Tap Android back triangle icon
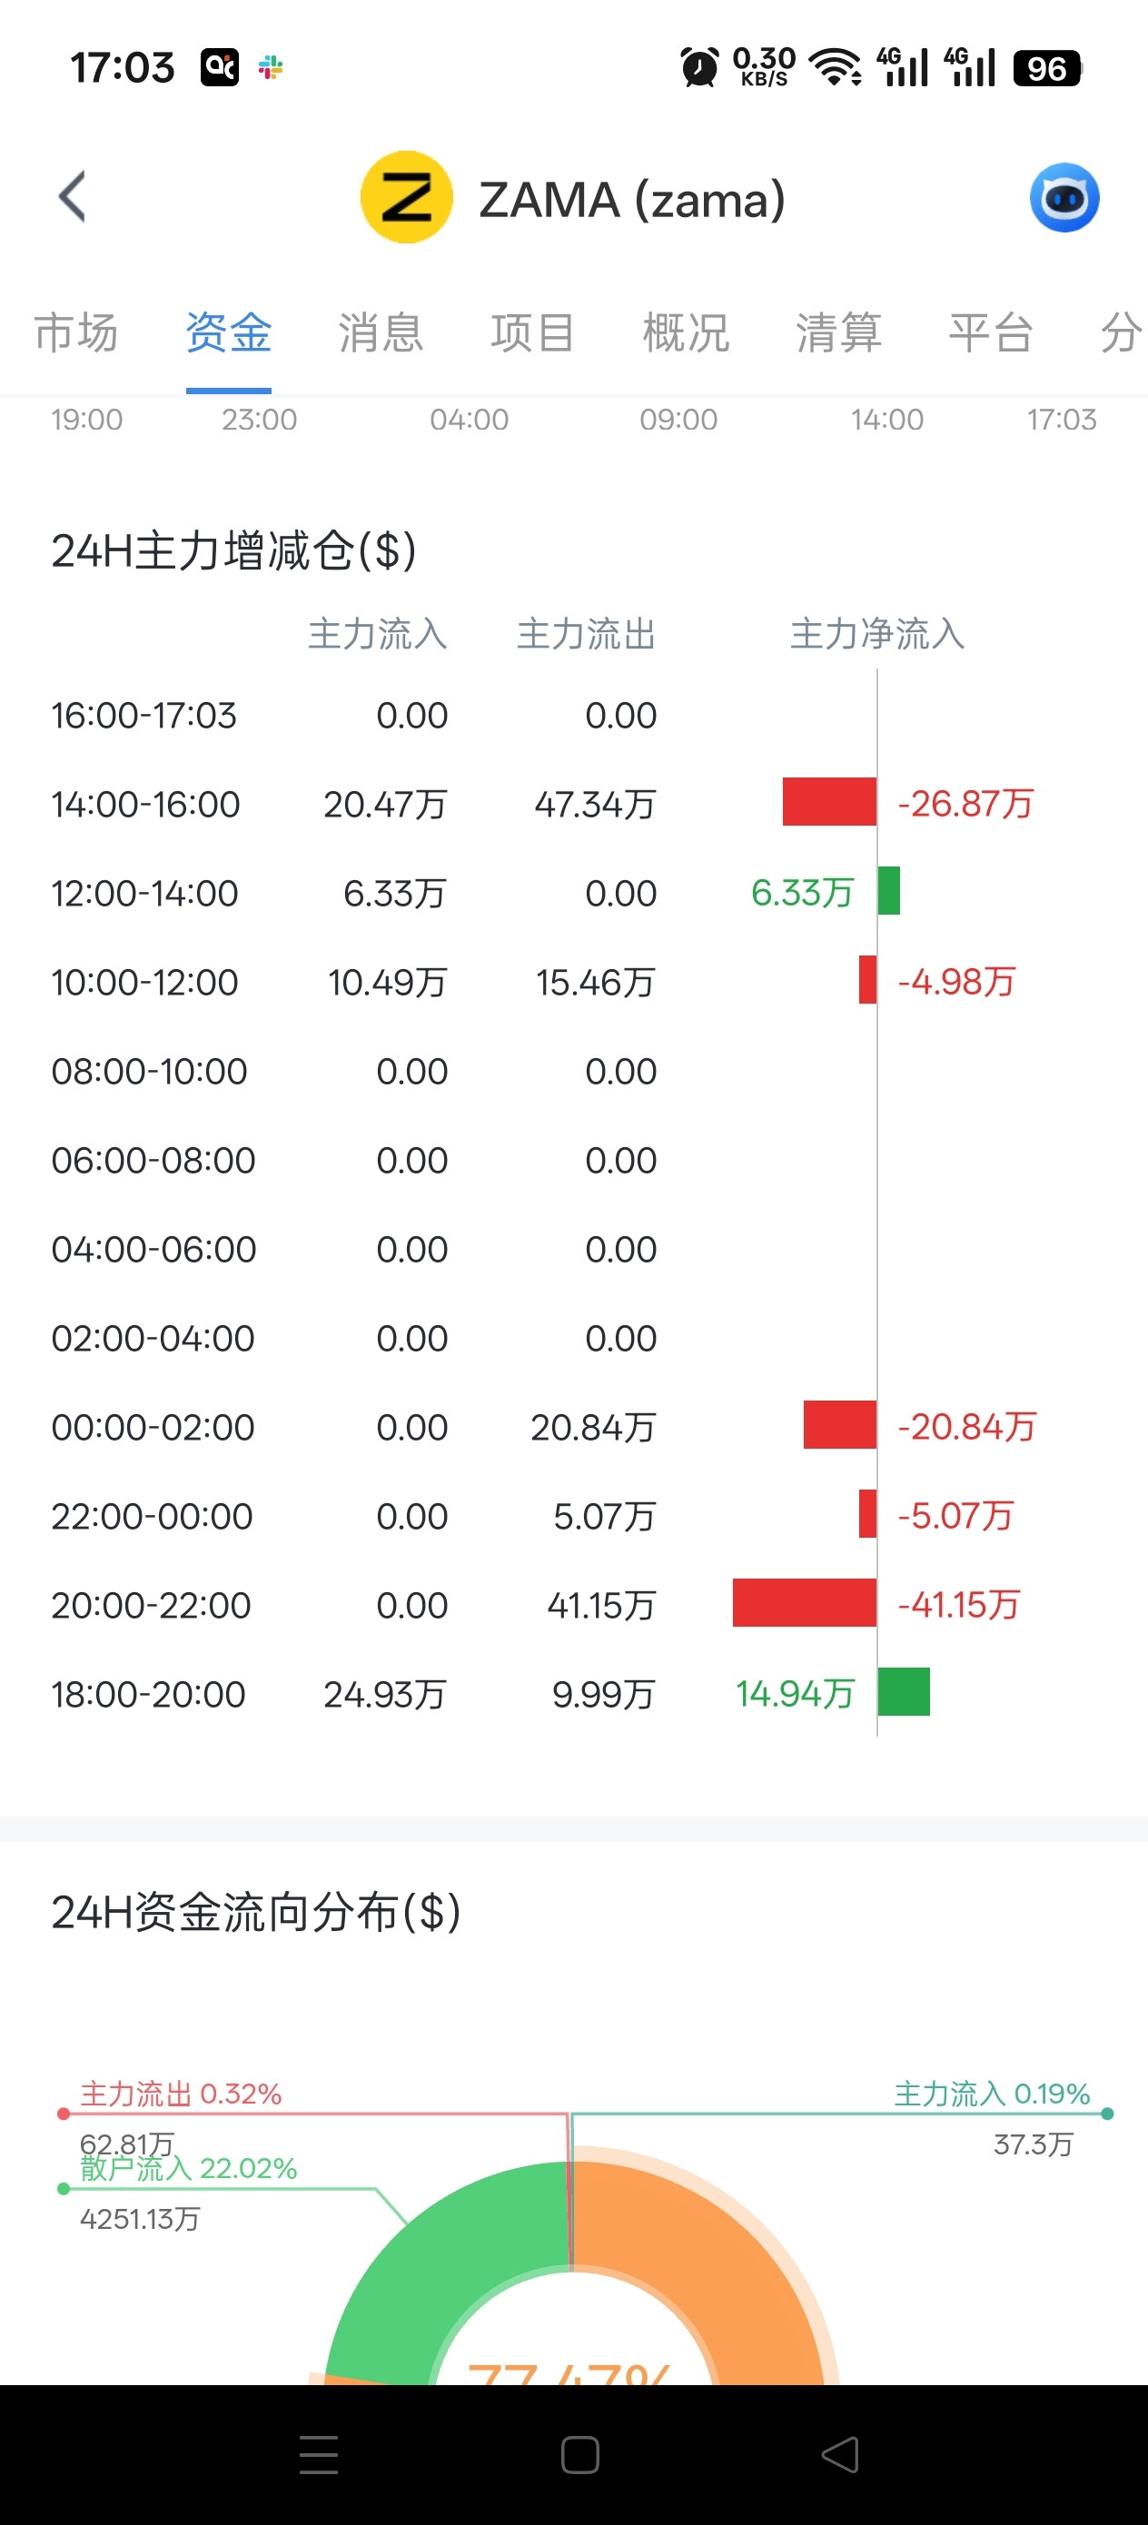Image resolution: width=1148 pixels, height=2525 pixels. click(x=840, y=2454)
